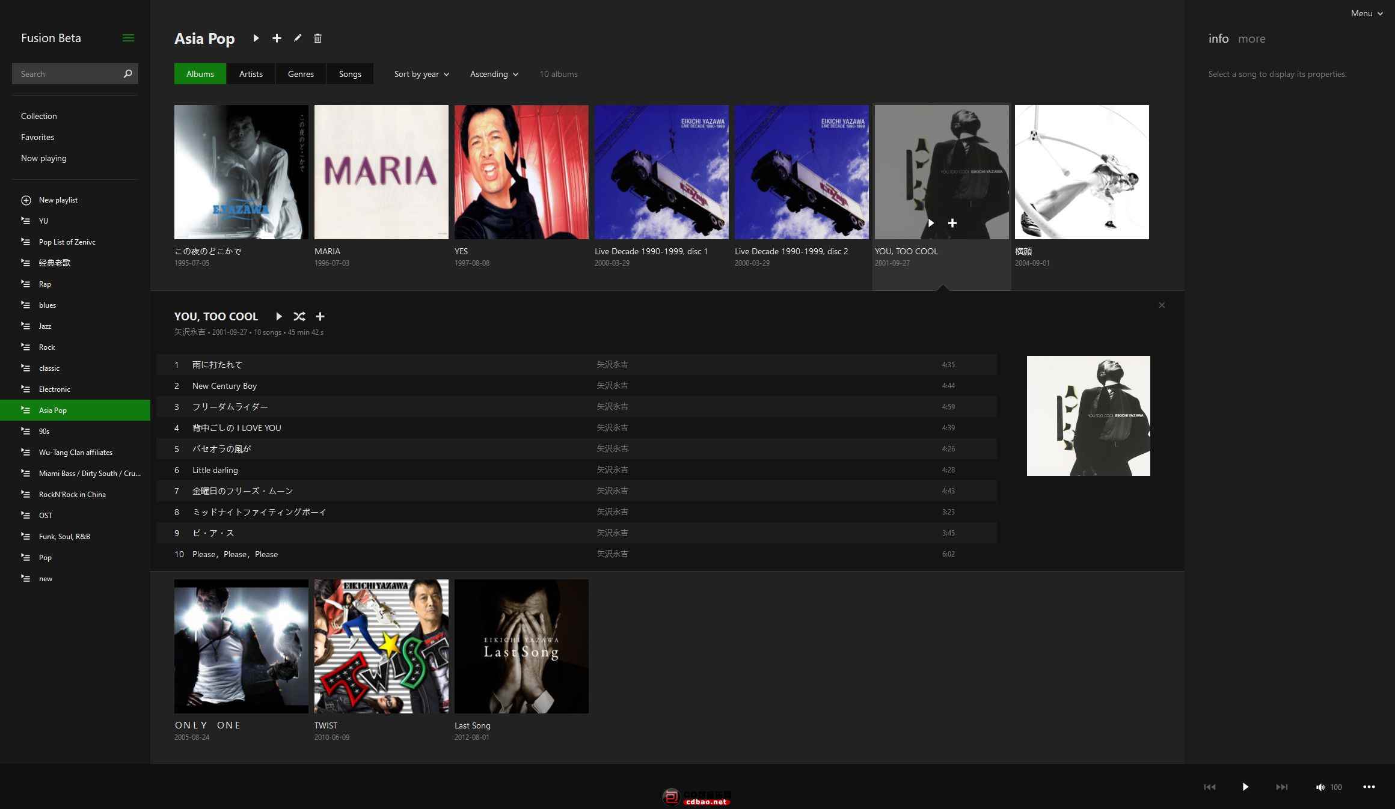Toggle the green hamburger sidebar icon
1395x809 pixels.
tap(128, 38)
